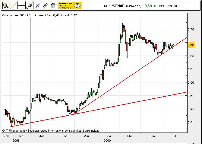Click the 2008 year axis label
This screenshot has width=202, height=144.
tap(16, 140)
